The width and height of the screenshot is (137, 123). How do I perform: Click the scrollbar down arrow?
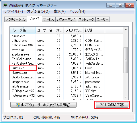point(126,97)
